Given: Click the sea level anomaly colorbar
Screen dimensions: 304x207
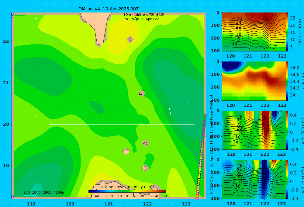Looking at the screenshot, I should (x=127, y=191).
